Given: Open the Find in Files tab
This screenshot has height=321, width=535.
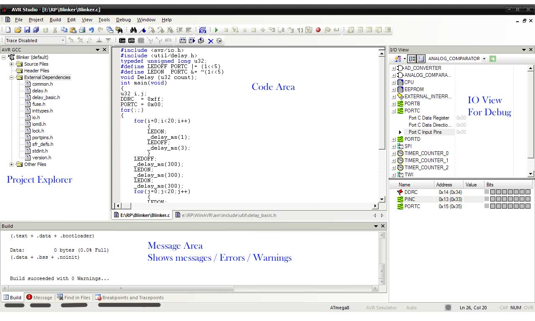Looking at the screenshot, I should [74, 298].
